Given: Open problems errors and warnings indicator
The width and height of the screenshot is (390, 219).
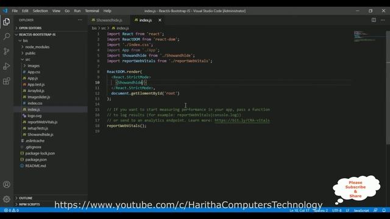Looking at the screenshot, I should tap(12, 210).
